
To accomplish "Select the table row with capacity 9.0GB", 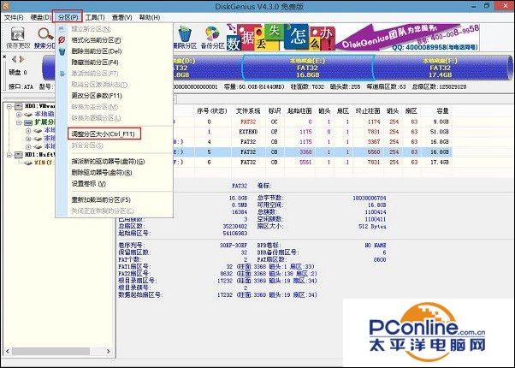I will 312,122.
